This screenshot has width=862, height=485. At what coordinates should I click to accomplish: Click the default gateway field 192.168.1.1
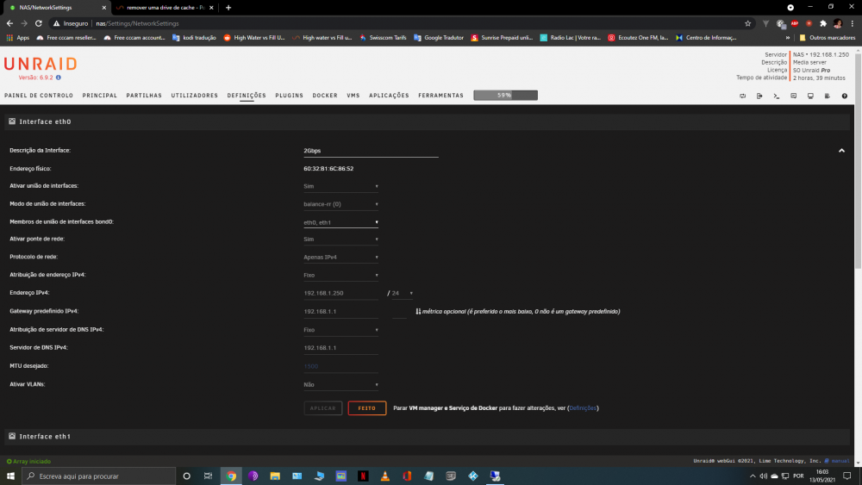(x=340, y=312)
